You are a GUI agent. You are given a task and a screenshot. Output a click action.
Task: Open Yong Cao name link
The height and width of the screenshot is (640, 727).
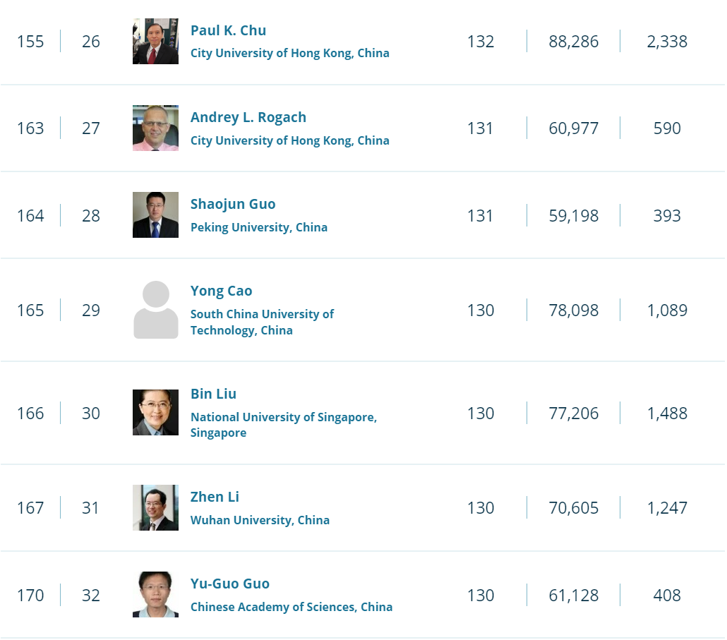coord(221,291)
